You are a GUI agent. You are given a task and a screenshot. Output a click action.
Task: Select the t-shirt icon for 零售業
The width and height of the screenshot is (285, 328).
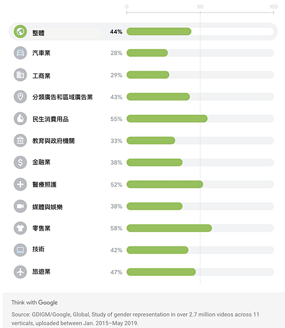[x=21, y=228]
